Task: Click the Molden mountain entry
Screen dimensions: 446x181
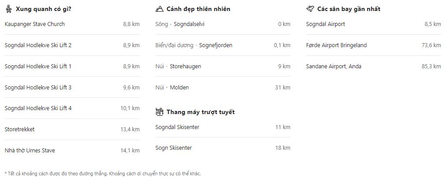Action: (223, 87)
